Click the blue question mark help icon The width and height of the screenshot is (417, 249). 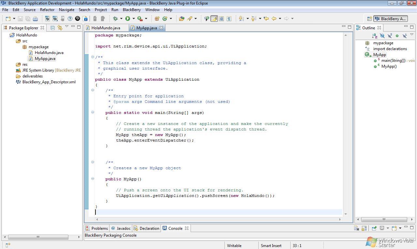(70, 19)
